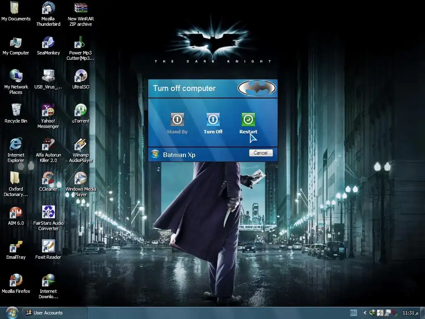
Task: Click the green download manager tray icon
Action: [x=373, y=313]
